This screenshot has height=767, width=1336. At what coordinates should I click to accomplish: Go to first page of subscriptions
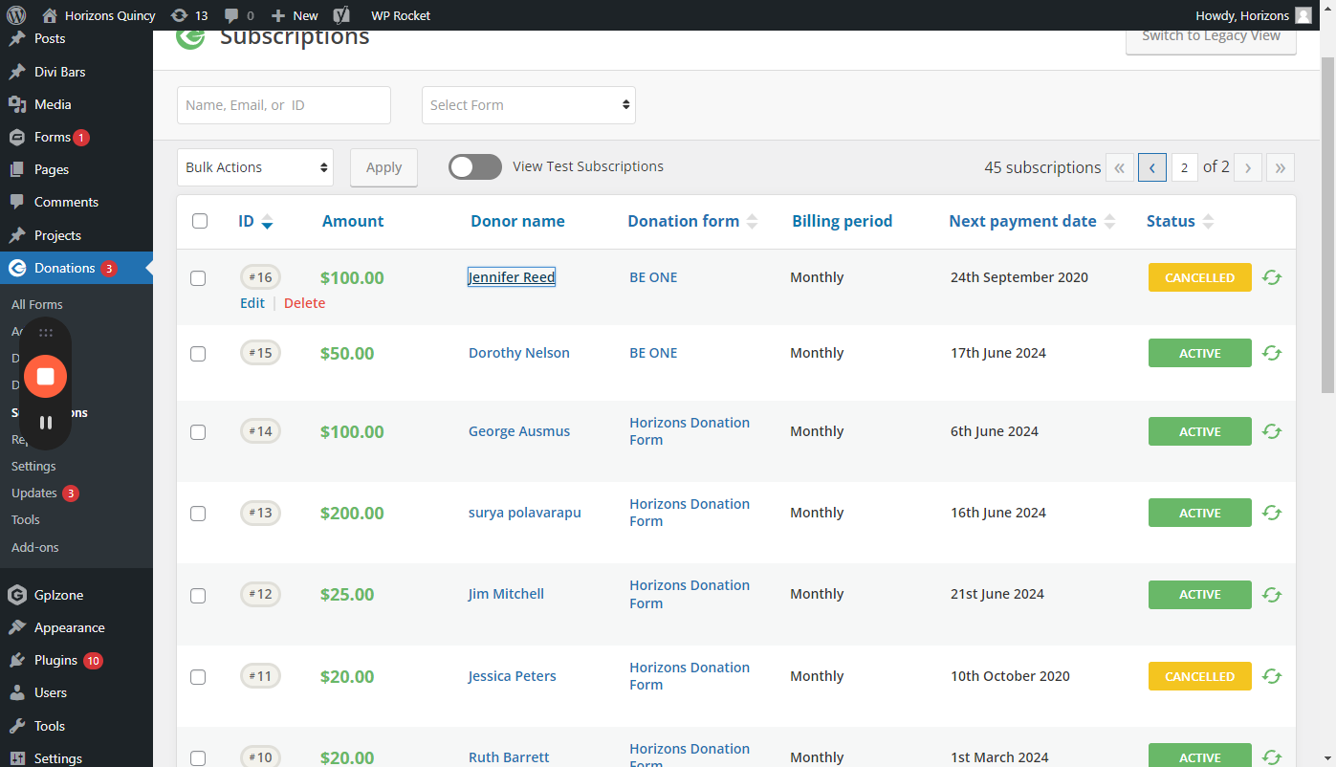coord(1120,167)
